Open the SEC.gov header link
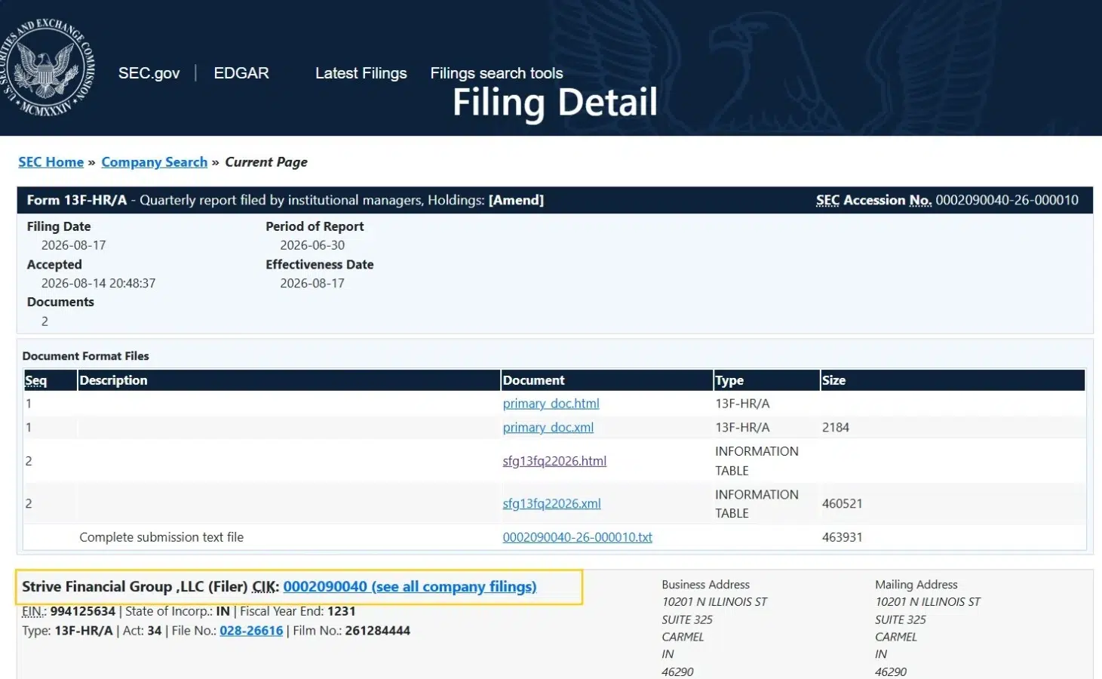Image resolution: width=1102 pixels, height=679 pixels. [149, 73]
